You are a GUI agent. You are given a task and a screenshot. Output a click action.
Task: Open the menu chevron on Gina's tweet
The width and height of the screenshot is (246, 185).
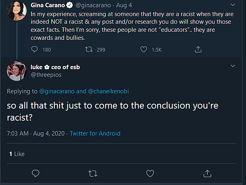[x=233, y=5]
